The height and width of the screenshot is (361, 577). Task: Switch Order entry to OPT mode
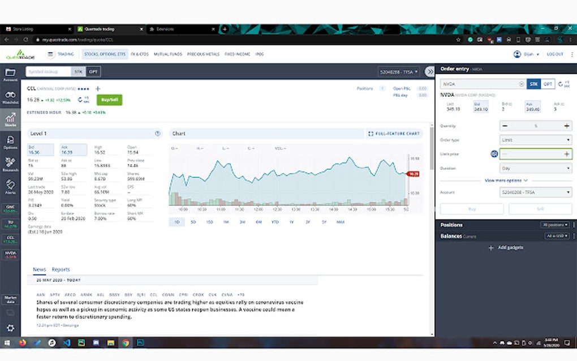click(547, 83)
